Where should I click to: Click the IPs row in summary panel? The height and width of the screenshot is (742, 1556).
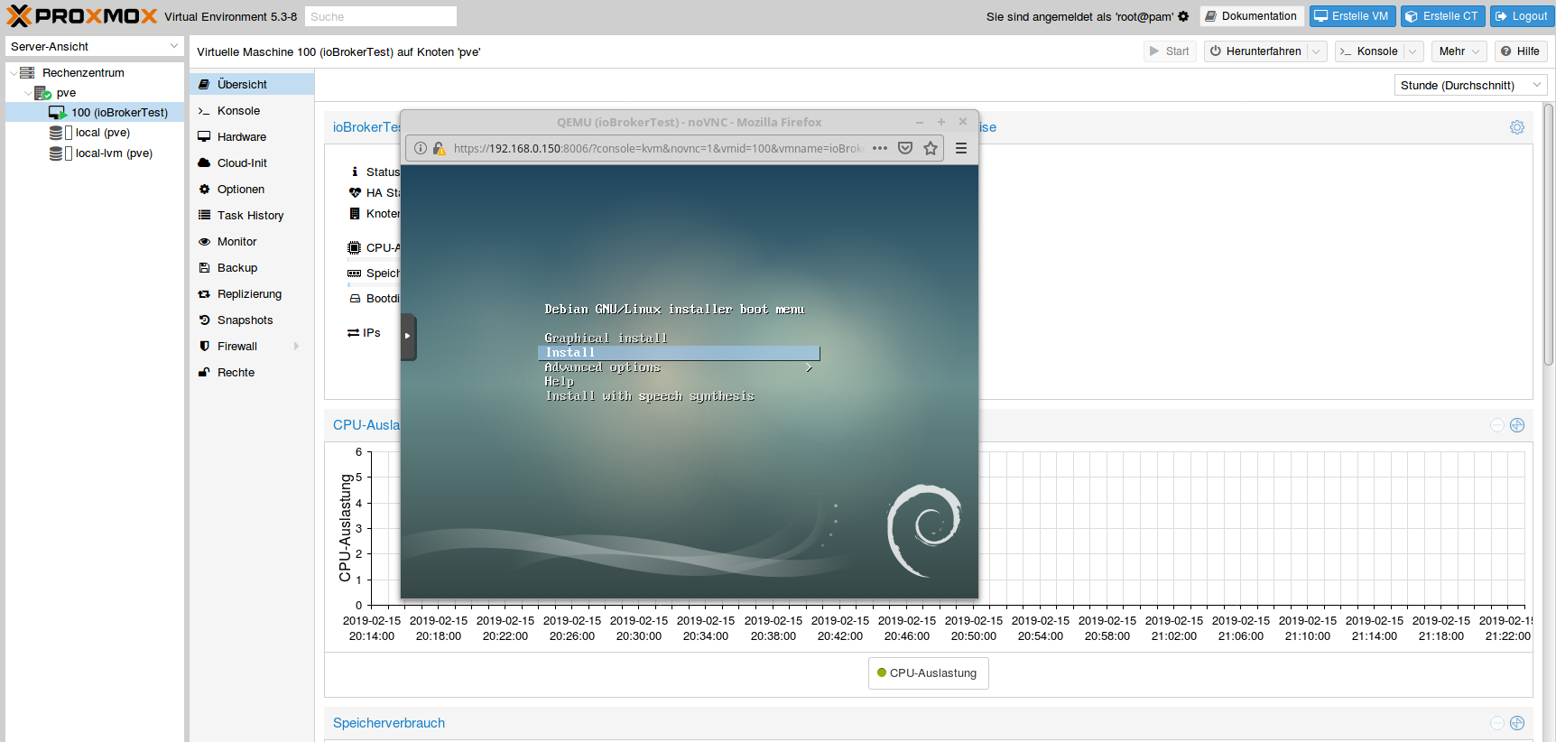pyautogui.click(x=365, y=333)
